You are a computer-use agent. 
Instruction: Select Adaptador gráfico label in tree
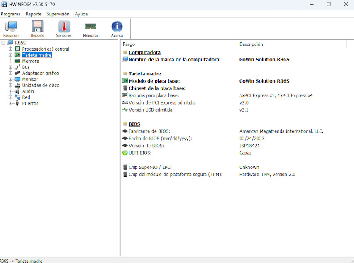pos(40,73)
